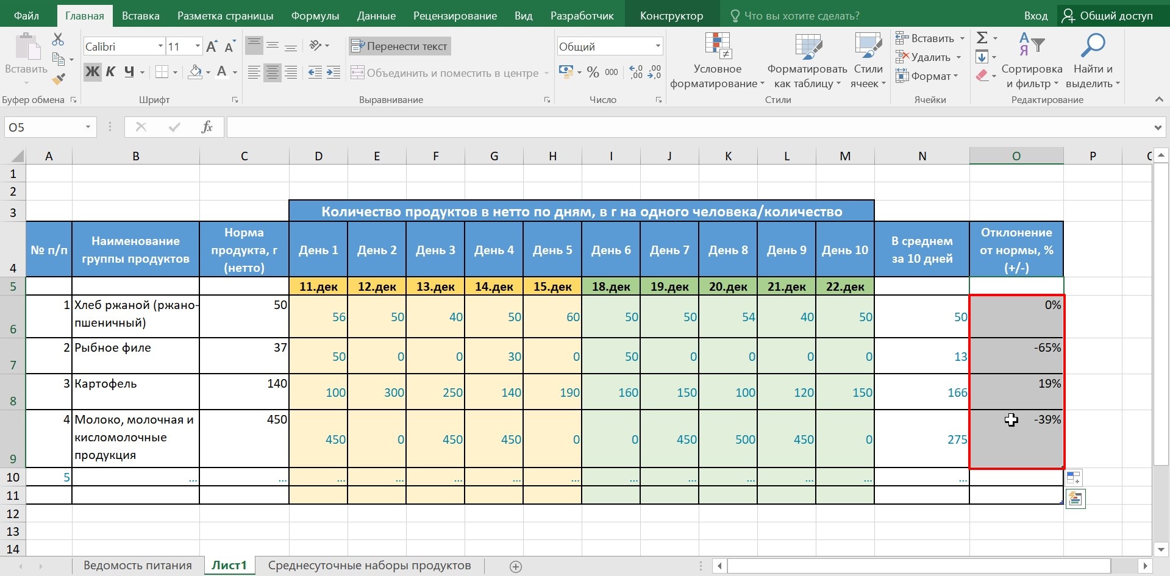Add new sheet with plus icon

click(x=516, y=566)
